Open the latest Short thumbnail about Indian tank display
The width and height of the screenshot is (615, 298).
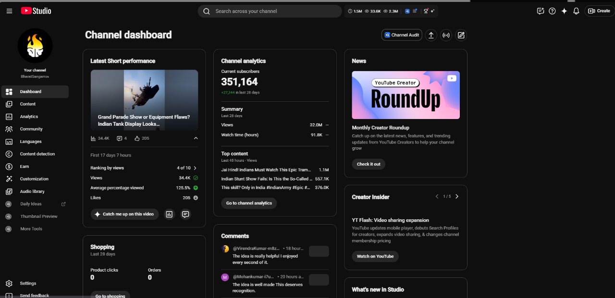tap(144, 100)
